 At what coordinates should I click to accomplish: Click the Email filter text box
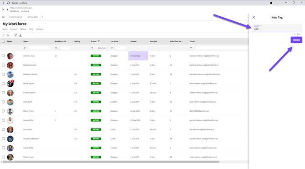(222, 48)
